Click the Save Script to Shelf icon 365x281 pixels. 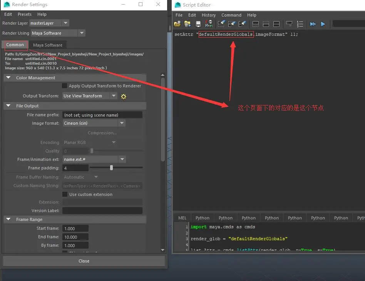209,24
